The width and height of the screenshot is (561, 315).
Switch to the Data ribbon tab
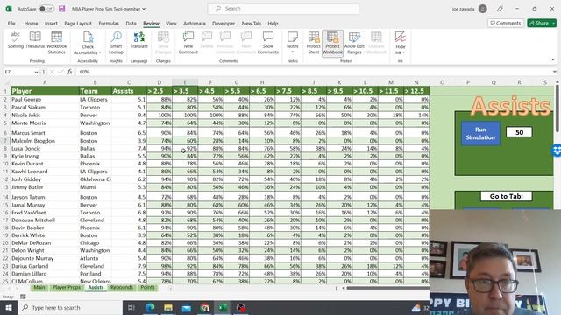[131, 24]
